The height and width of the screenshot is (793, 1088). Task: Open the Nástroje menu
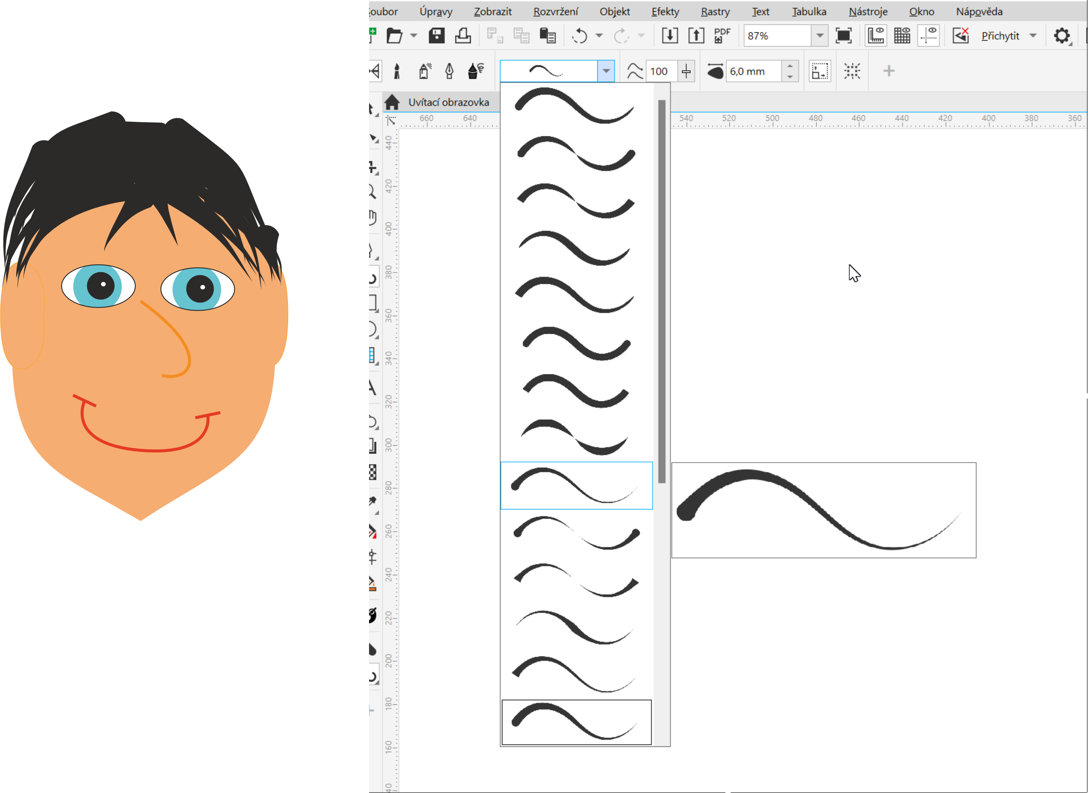click(x=868, y=12)
